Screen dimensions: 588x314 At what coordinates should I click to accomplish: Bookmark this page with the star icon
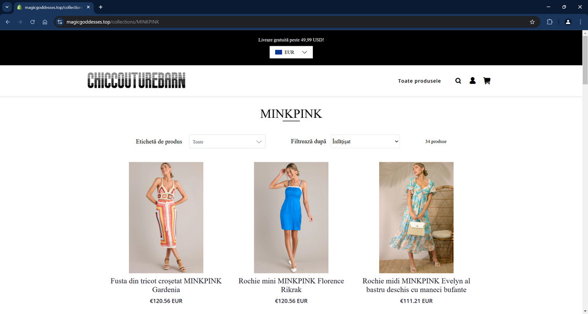click(532, 22)
